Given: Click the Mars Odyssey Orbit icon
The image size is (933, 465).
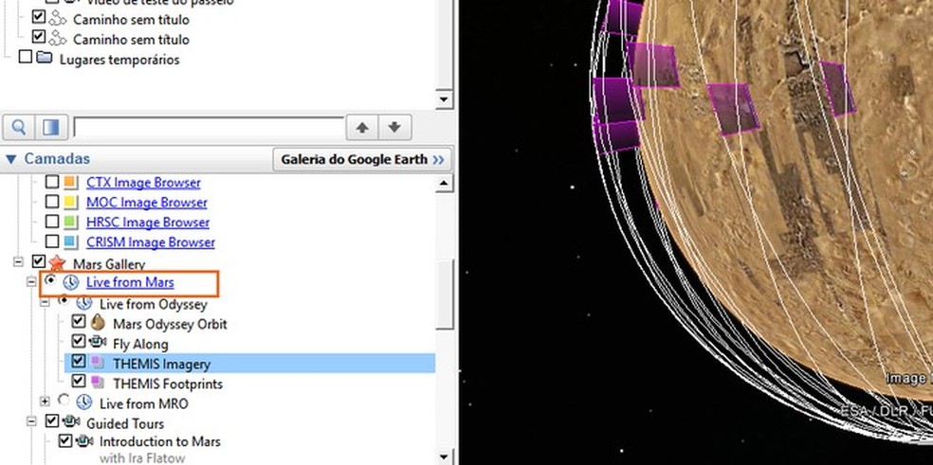Looking at the screenshot, I should click(98, 324).
